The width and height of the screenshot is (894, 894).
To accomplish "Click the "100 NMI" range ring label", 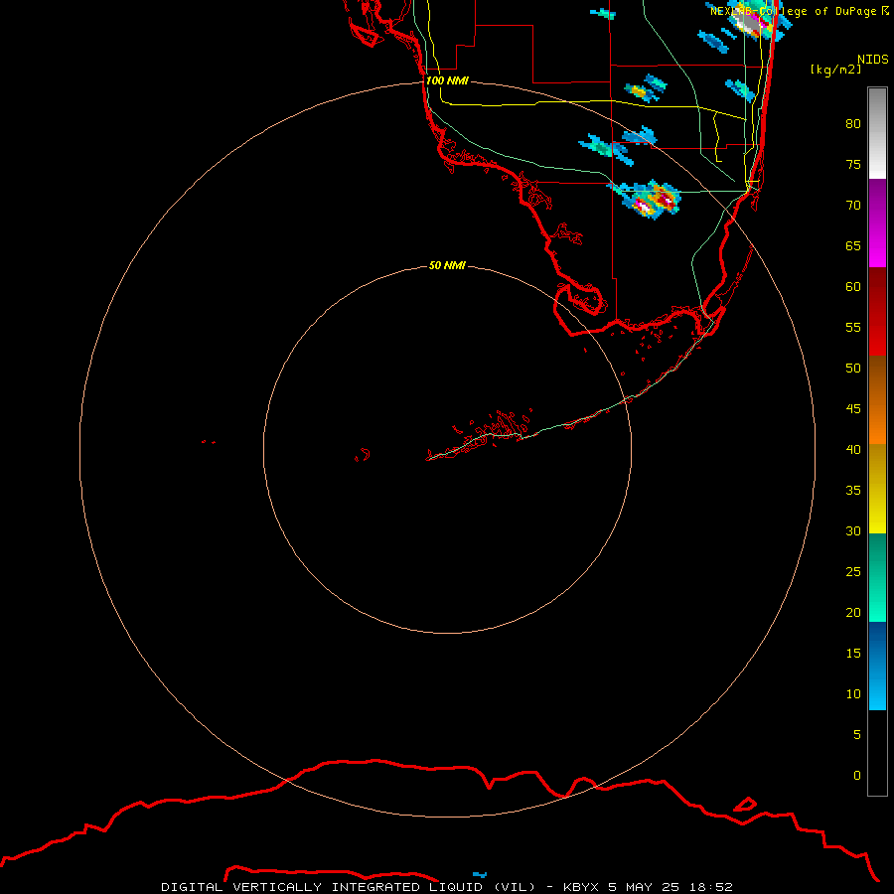I will (x=447, y=81).
